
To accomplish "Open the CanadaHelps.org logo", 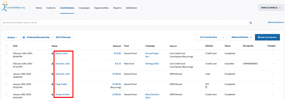I will click(x=13, y=6).
